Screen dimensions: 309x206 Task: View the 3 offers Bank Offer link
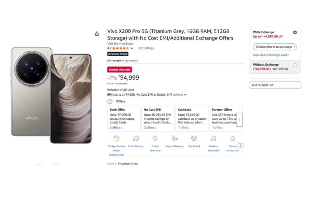pos(116,128)
